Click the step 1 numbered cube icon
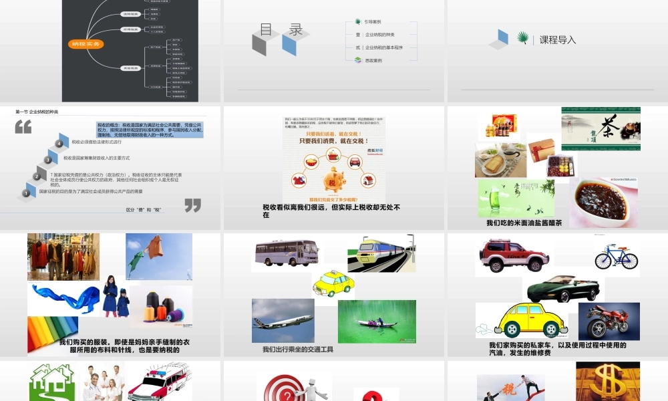 27,193
